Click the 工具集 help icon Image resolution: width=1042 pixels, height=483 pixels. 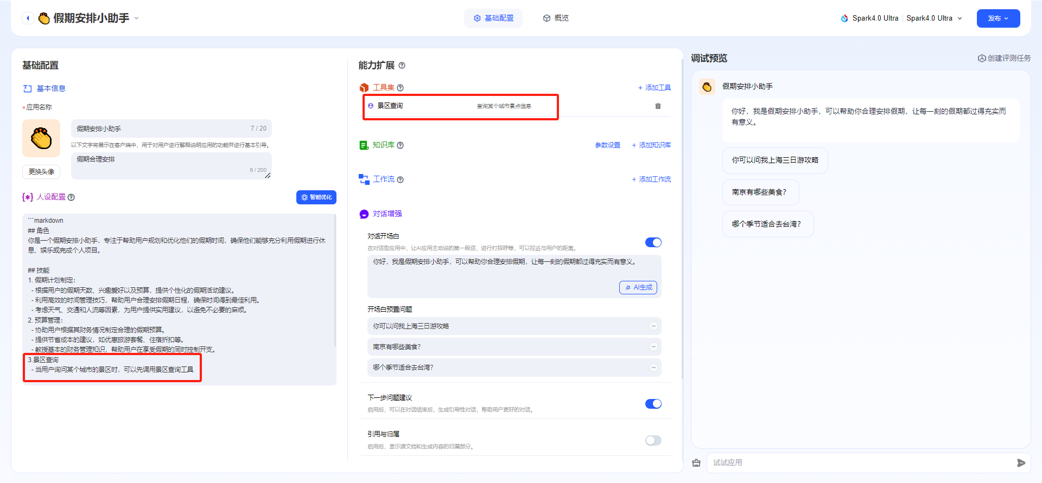coord(400,88)
